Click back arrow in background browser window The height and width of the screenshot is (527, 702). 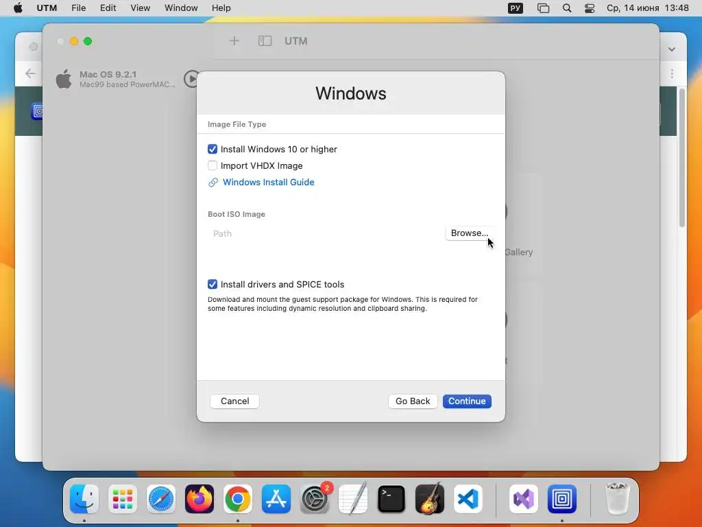click(30, 73)
